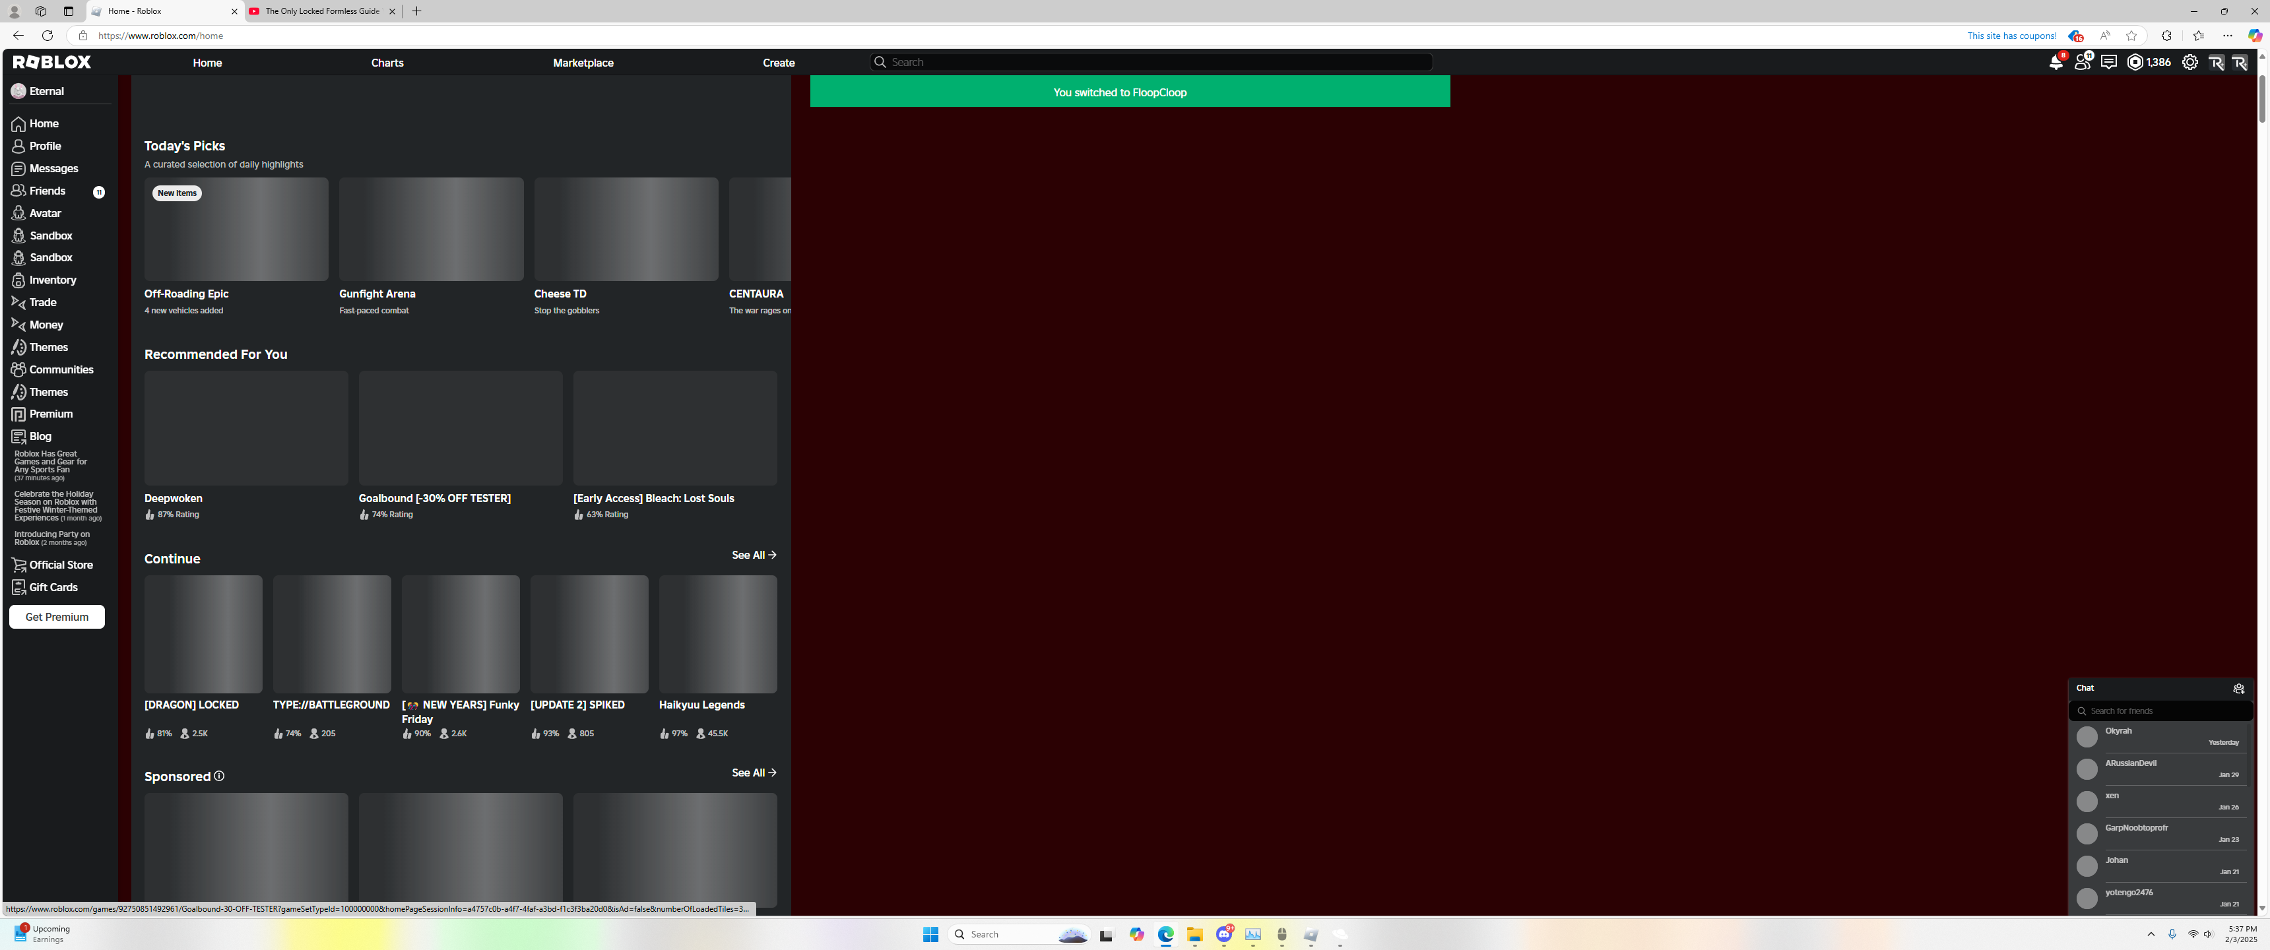Click Home in the top navigation bar

pos(207,63)
